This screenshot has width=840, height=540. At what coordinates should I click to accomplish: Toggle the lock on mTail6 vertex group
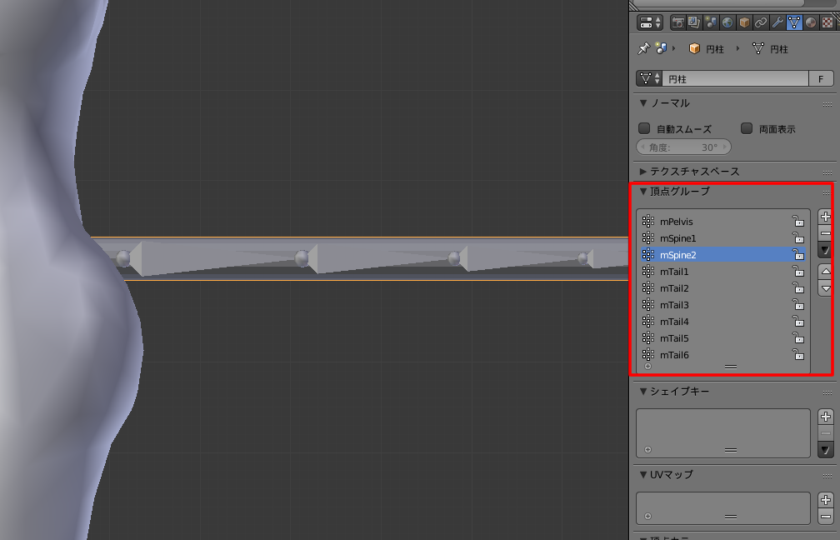coord(798,354)
